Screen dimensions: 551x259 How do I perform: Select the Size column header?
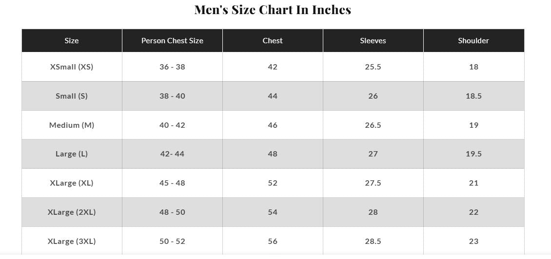(x=72, y=41)
